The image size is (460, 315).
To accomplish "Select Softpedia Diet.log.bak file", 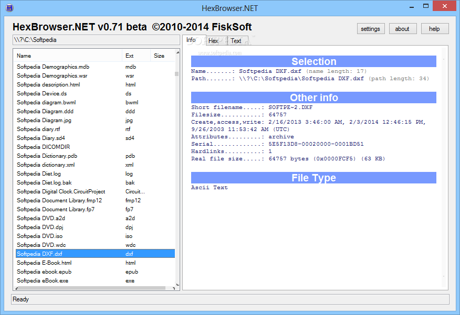I will (x=95, y=183).
